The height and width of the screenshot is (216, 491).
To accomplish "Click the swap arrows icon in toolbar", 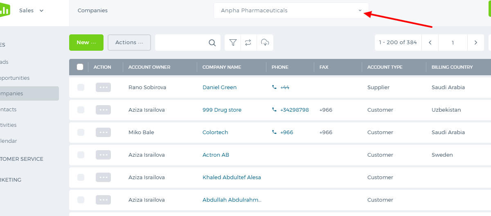I will coord(248,43).
